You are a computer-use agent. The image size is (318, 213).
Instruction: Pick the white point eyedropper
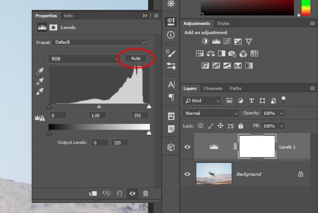point(40,91)
